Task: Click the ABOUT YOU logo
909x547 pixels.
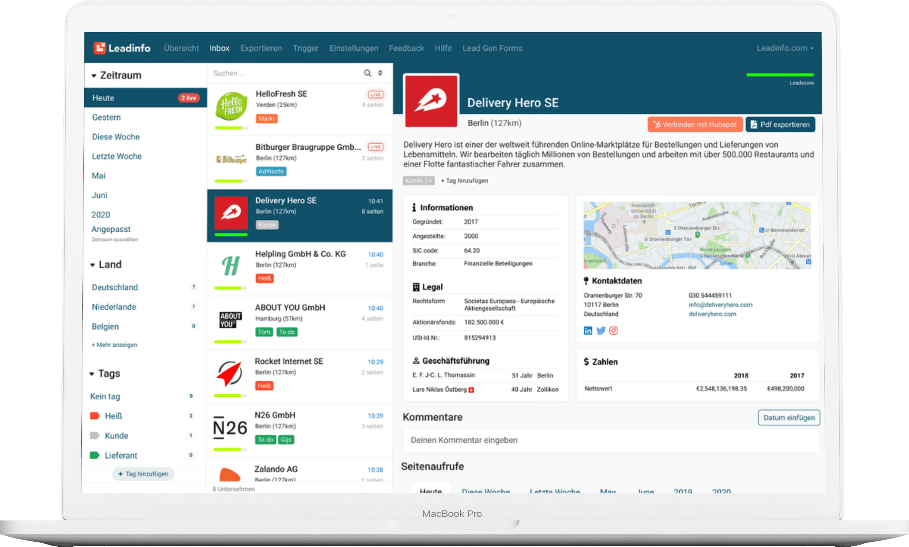Action: [230, 320]
